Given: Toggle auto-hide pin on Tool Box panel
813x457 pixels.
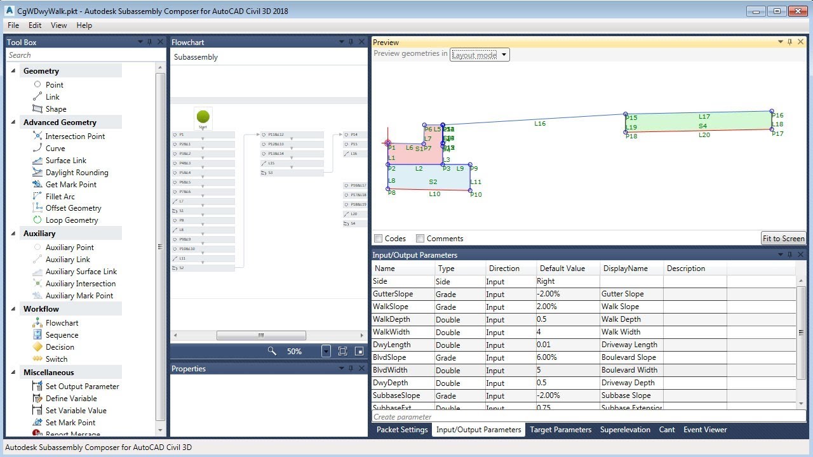Looking at the screenshot, I should [x=150, y=42].
